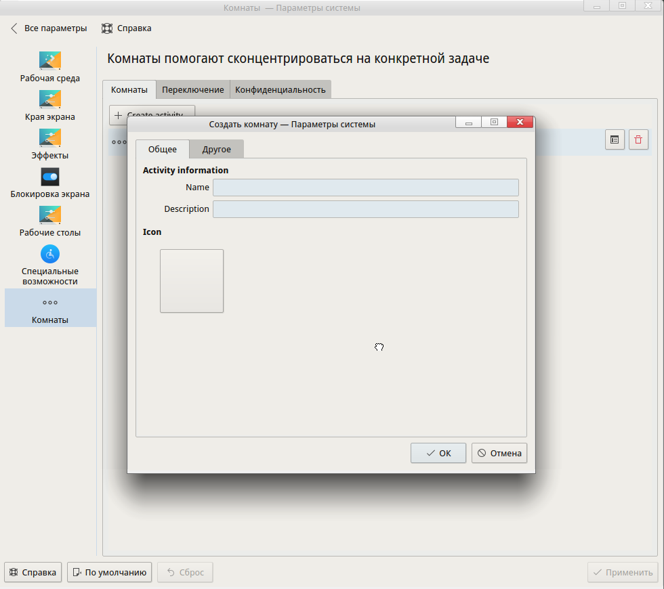Image resolution: width=664 pixels, height=589 pixels.
Task: Minimize the Создать комнату dialog
Action: coord(468,122)
